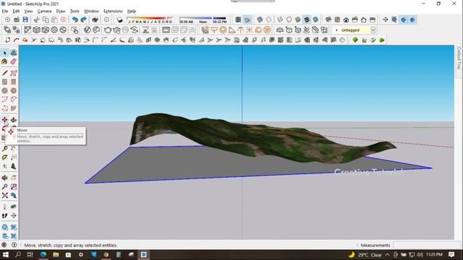This screenshot has width=463, height=260.
Task: Switch to Iso house view
Action: (328, 19)
